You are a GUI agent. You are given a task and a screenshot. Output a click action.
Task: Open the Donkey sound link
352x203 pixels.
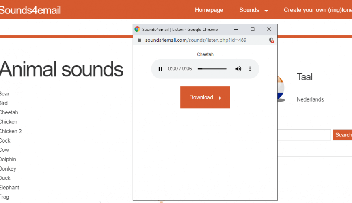click(x=8, y=168)
